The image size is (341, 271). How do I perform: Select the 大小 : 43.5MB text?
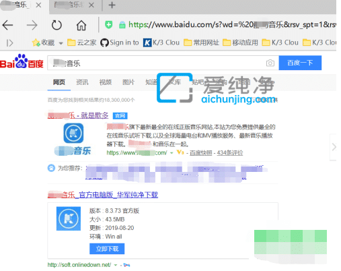[x=107, y=219]
